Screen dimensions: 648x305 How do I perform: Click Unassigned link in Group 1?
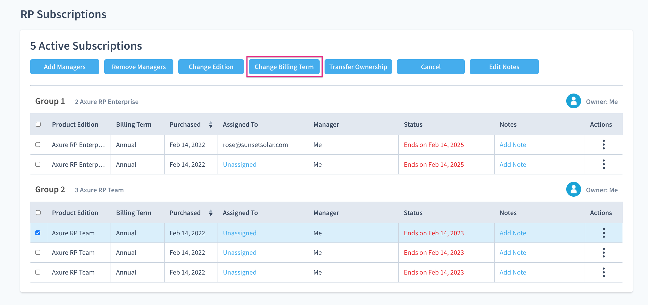coord(240,165)
